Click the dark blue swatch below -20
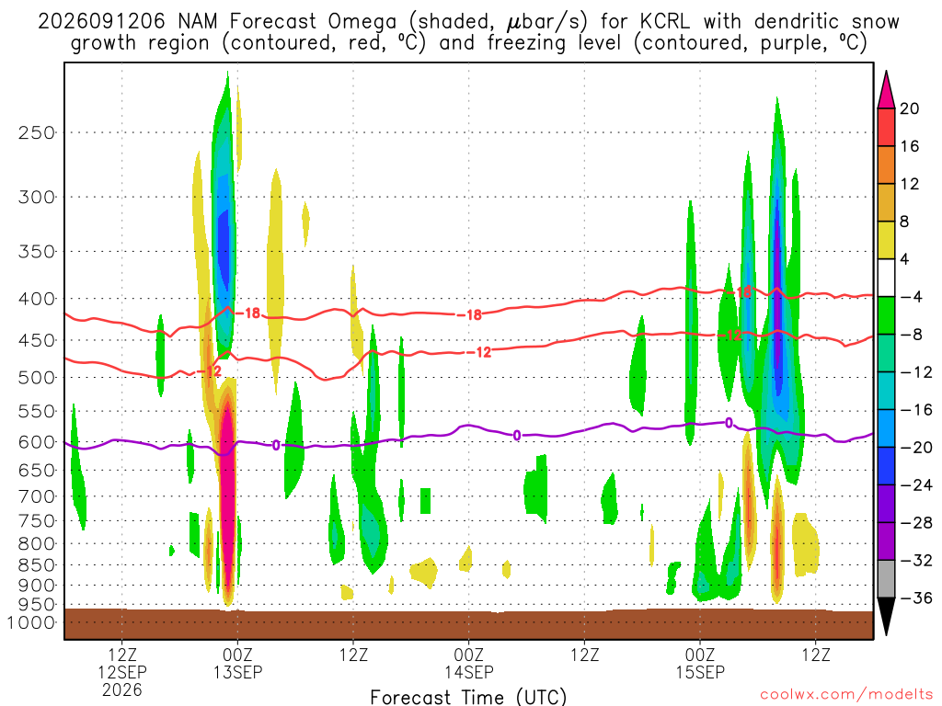 (886, 466)
